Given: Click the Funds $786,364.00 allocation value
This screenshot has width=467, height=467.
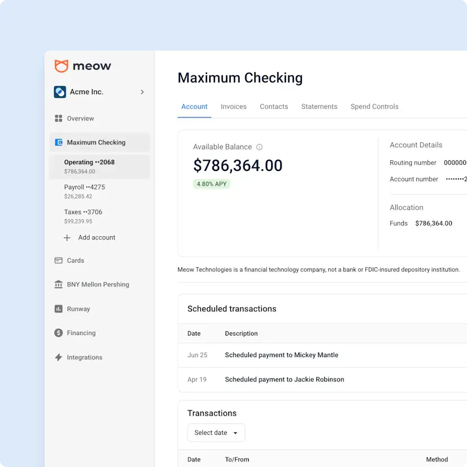Looking at the screenshot, I should (434, 223).
